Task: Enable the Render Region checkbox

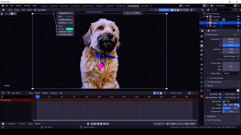Action: coord(238,56)
